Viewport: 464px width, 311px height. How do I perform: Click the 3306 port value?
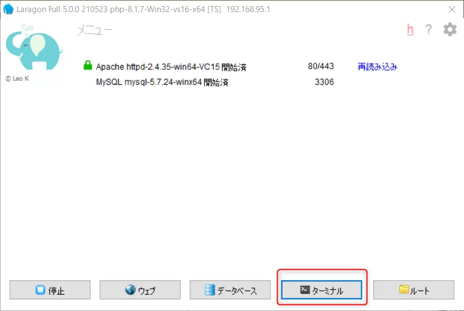tap(324, 82)
